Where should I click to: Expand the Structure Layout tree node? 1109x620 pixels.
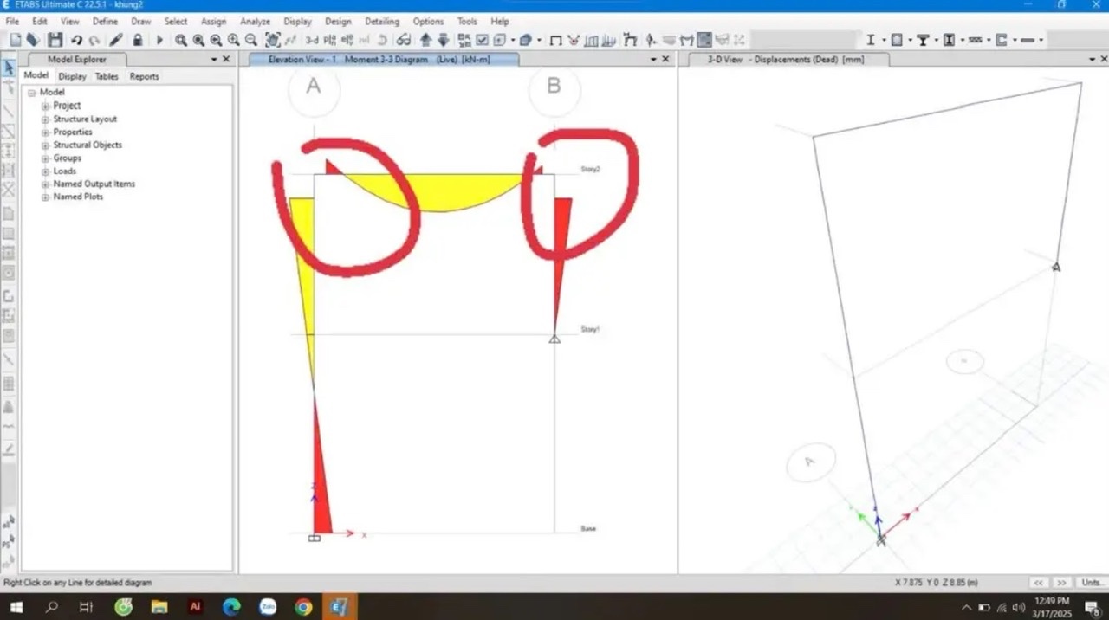pos(45,119)
